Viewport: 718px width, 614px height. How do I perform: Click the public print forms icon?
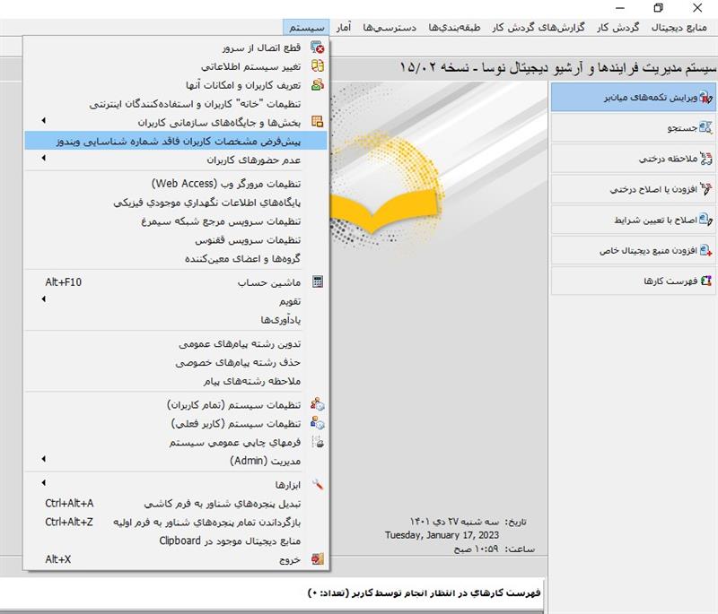click(x=316, y=442)
